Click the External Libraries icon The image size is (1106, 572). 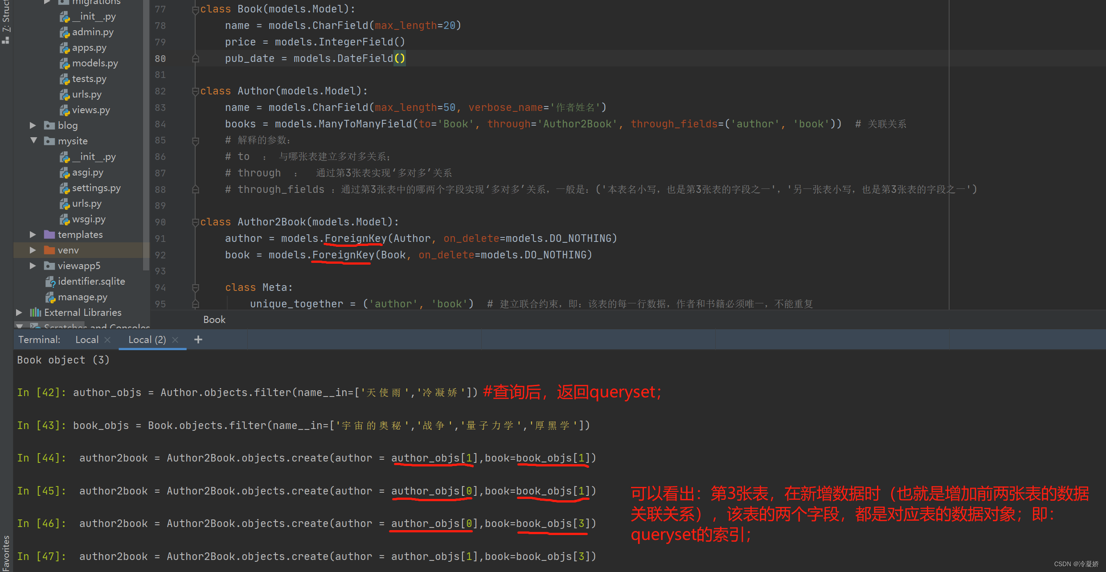point(36,313)
